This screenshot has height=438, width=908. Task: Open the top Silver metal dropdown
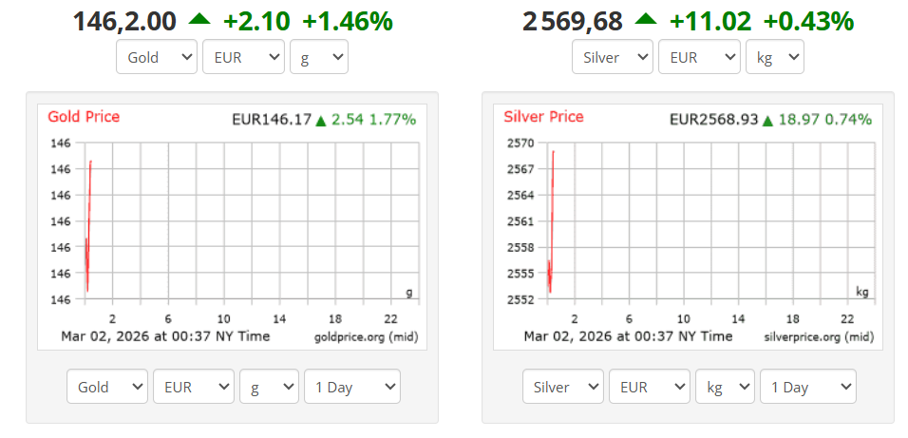[613, 57]
